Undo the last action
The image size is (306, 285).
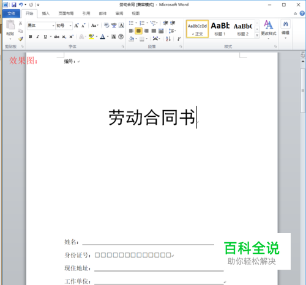pyautogui.click(x=21, y=5)
